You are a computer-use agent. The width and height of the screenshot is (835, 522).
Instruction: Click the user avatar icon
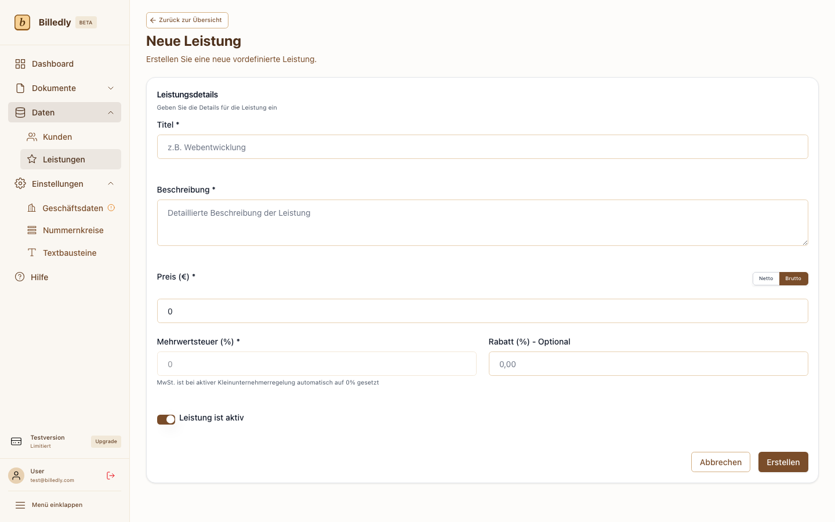(x=16, y=476)
